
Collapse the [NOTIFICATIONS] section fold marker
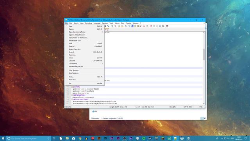click(72, 99)
